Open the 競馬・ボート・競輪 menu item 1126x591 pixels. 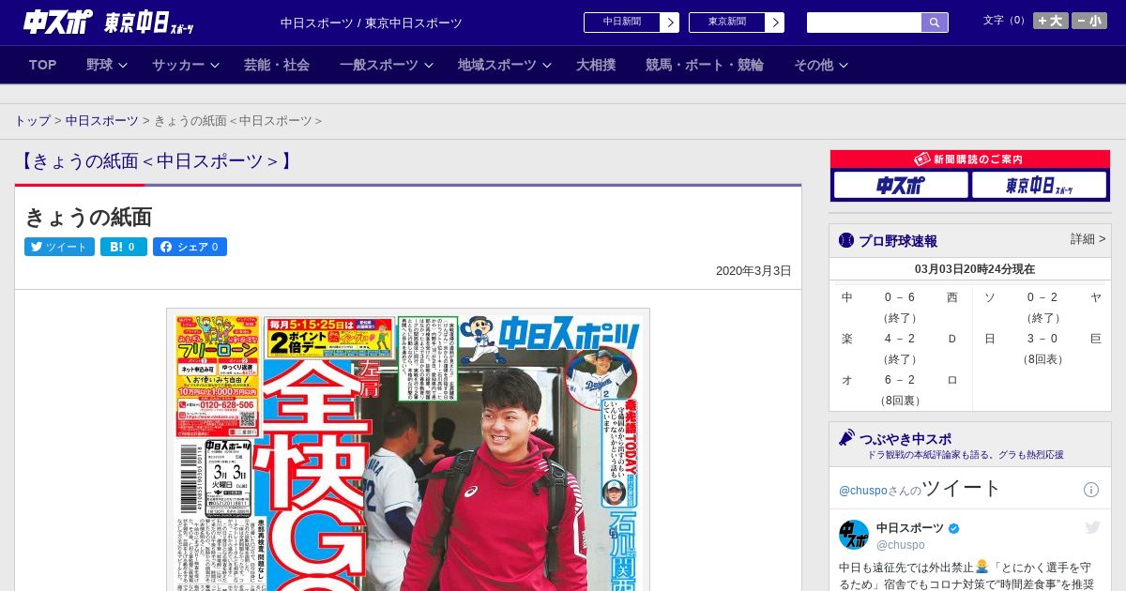pos(705,65)
